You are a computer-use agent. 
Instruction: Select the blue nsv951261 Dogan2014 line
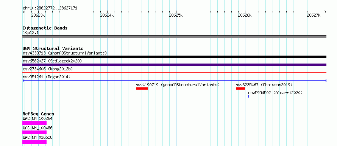(x=174, y=81)
